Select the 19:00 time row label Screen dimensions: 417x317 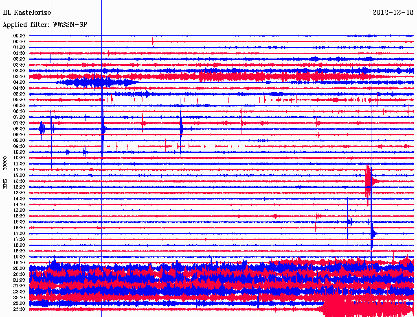coord(19,257)
